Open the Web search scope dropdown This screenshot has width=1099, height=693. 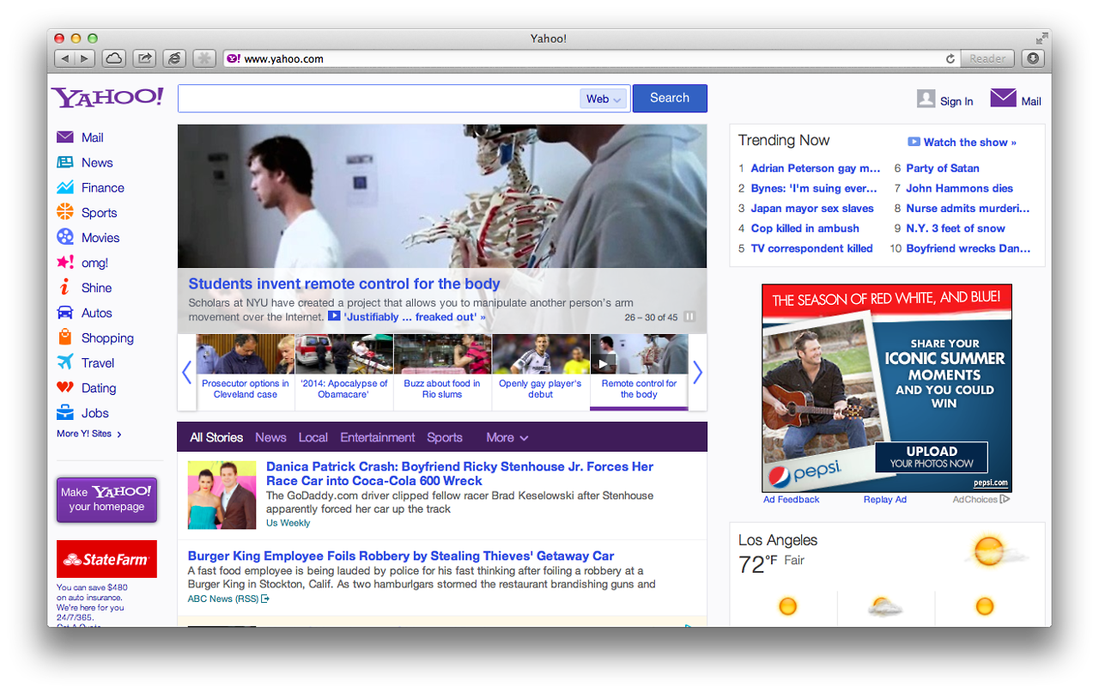coord(603,99)
